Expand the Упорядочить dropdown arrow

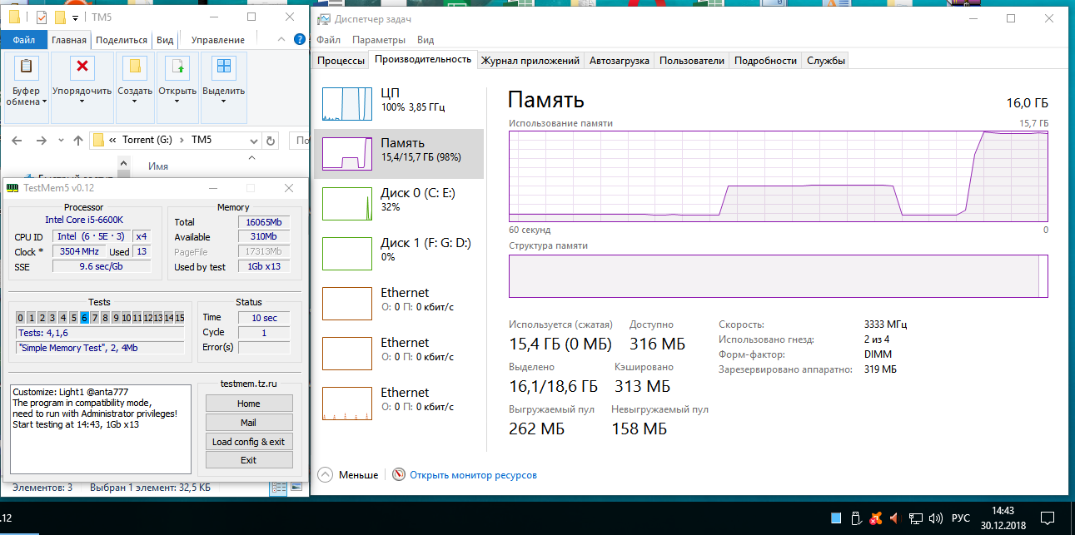point(82,102)
